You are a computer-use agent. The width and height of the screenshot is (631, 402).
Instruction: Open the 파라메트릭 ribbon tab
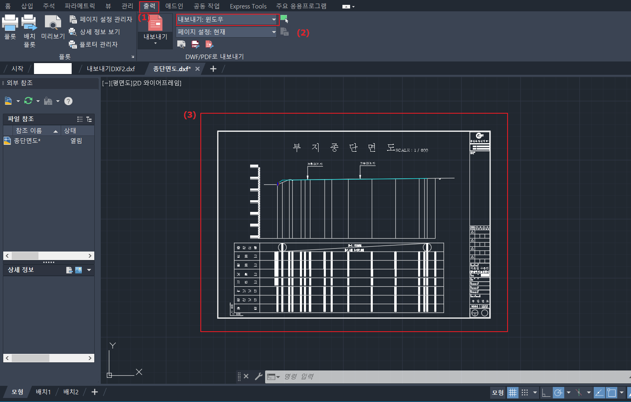[80, 6]
